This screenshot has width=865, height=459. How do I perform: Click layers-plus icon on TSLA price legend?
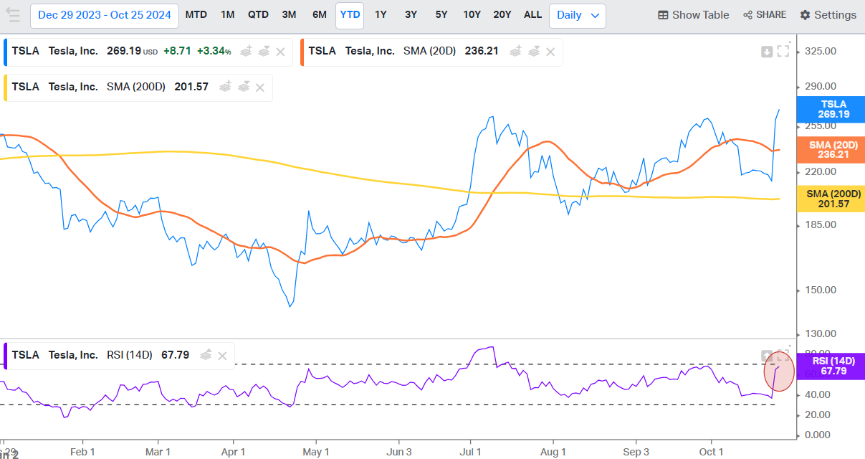(247, 51)
